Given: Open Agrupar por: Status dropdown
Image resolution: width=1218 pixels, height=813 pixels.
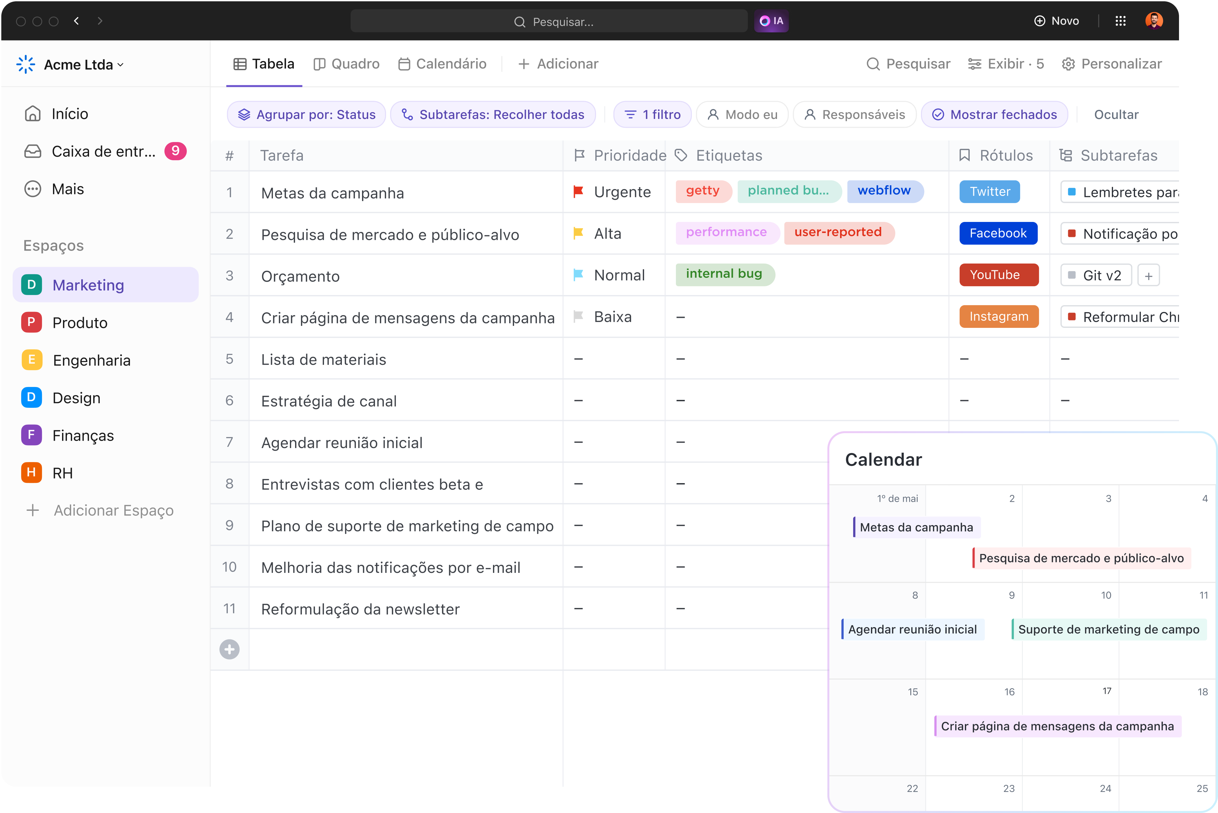Looking at the screenshot, I should [x=306, y=115].
